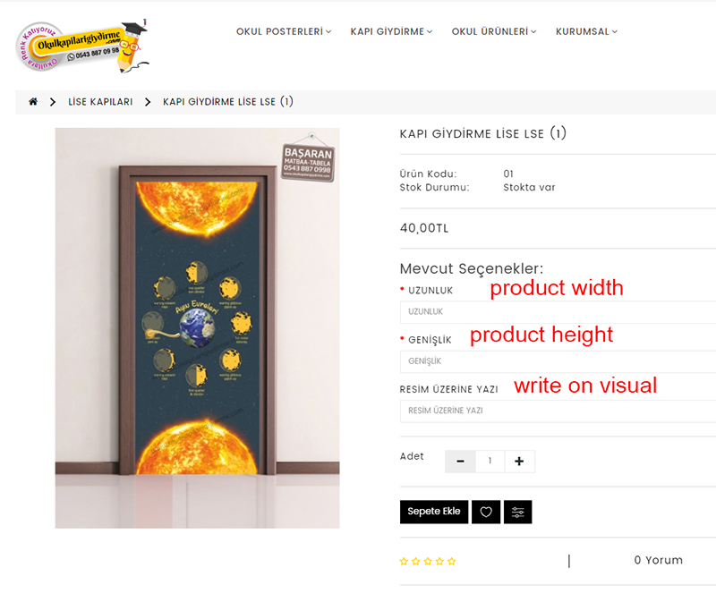This screenshot has height=602, width=716.
Task: Go to the home breadcrumb icon
Action: [x=33, y=101]
